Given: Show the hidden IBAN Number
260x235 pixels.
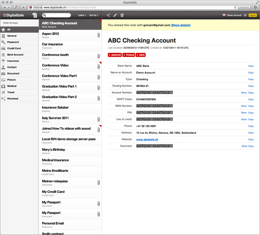Looking at the screenshot, I should coord(244,106).
